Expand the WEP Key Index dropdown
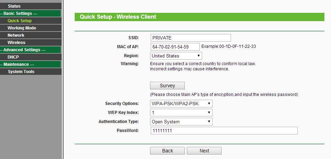The image size is (331, 159). point(181,113)
